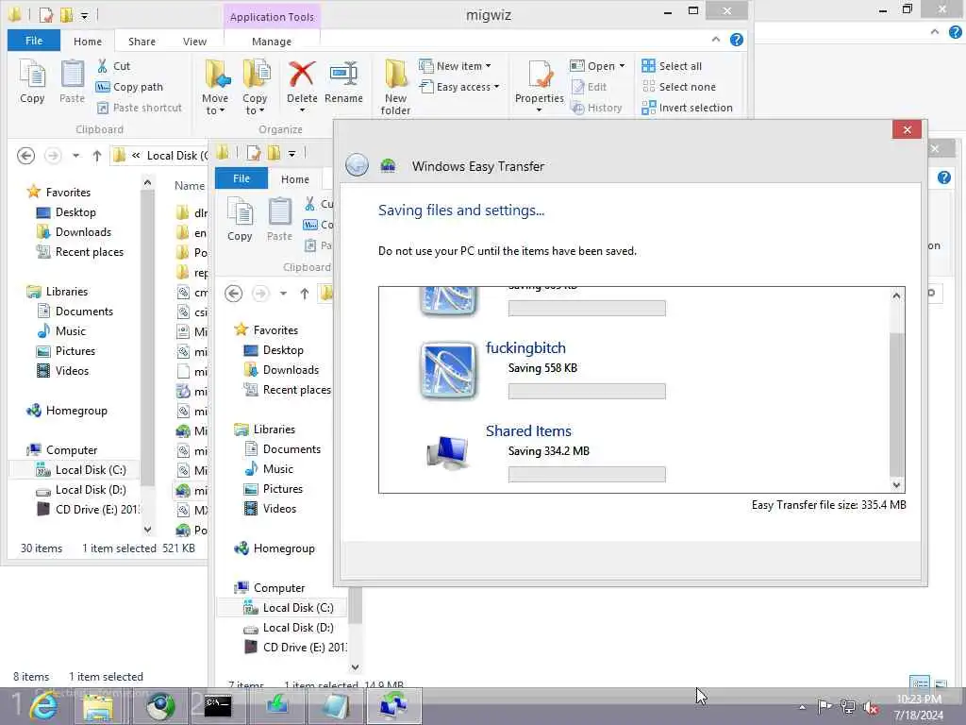Switch to the Share tab
Image resolution: width=966 pixels, height=725 pixels.
click(x=142, y=42)
